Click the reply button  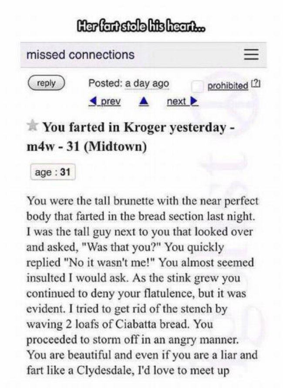click(x=46, y=82)
